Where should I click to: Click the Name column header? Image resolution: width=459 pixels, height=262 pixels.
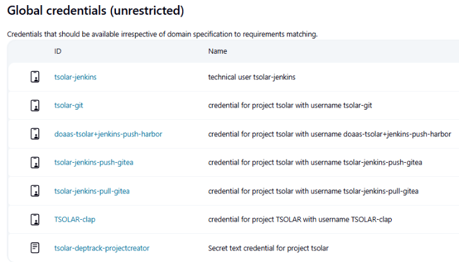pos(218,51)
